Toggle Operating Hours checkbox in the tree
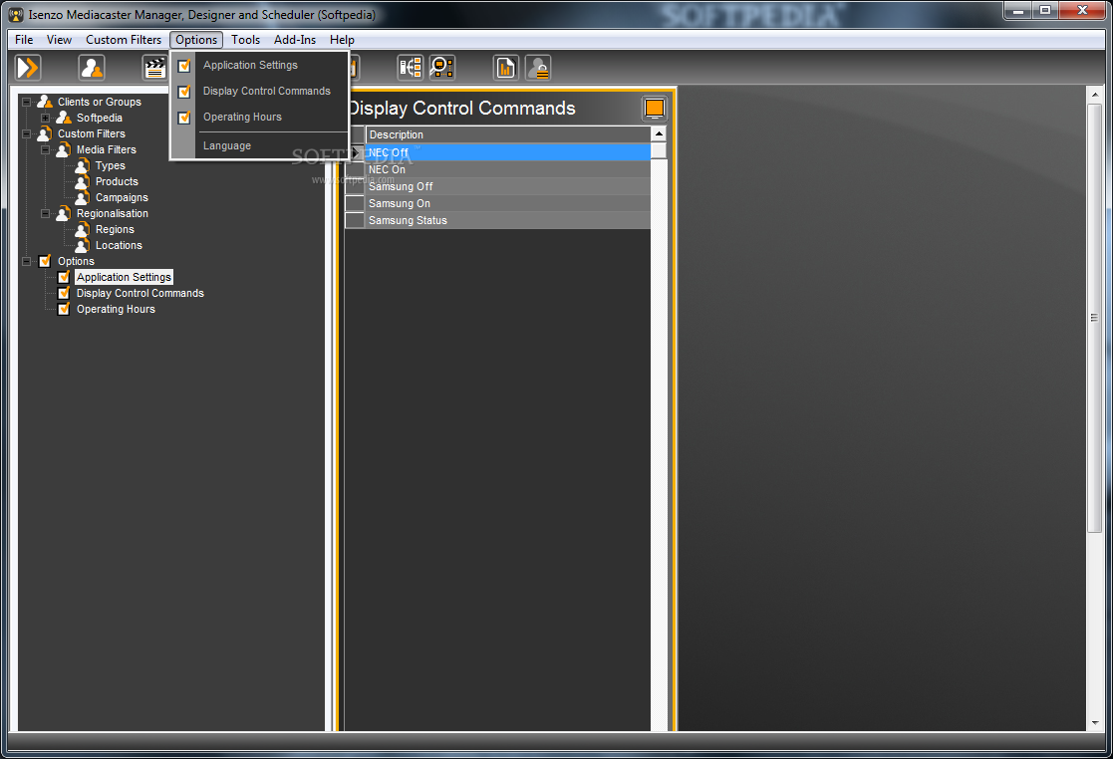 click(x=64, y=309)
